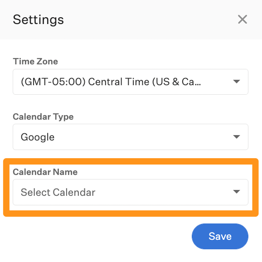Expand the Select Calendar dropdown
The width and height of the screenshot is (262, 262).
click(x=131, y=192)
